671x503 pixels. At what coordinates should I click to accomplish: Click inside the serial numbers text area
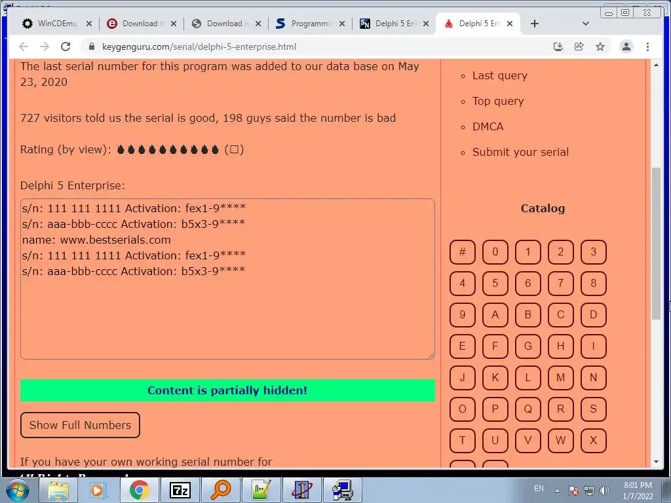click(227, 279)
